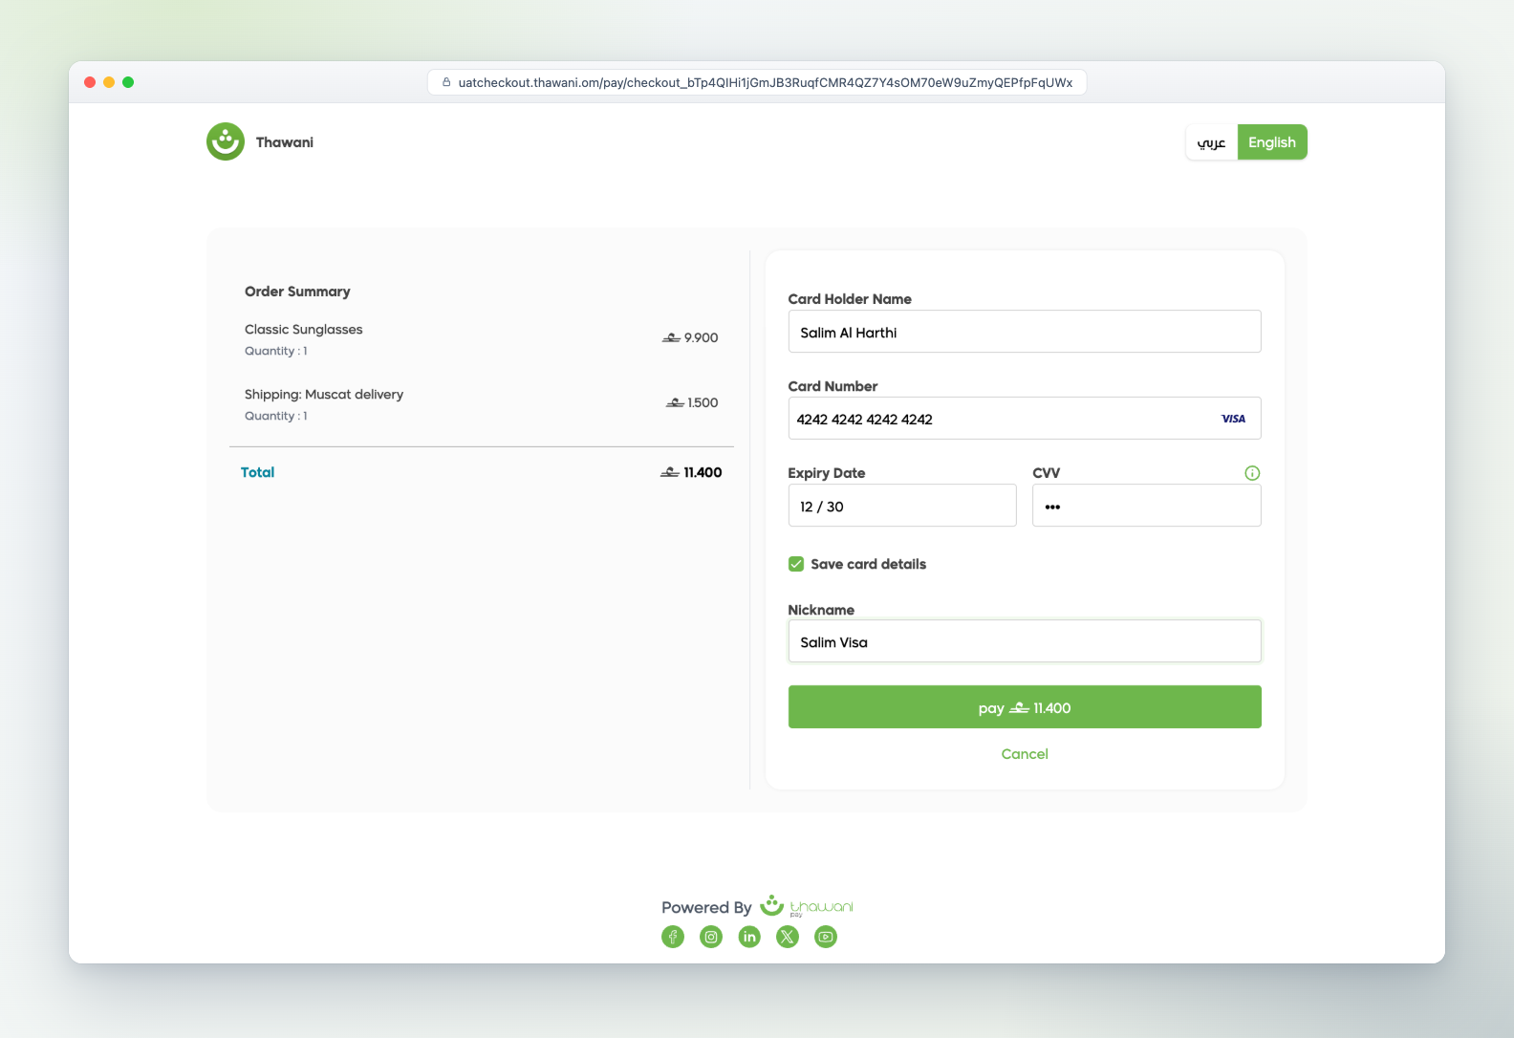The image size is (1514, 1038).
Task: Click the 11.400 total amount
Action: (691, 472)
